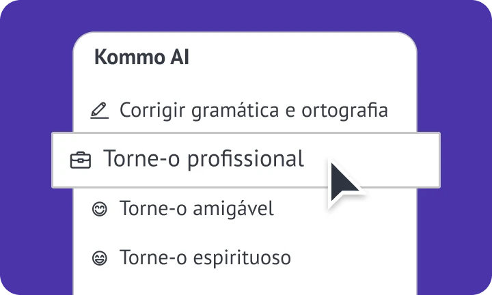
Task: Click the grinning face icon beside espirituoso
Action: tap(98, 259)
